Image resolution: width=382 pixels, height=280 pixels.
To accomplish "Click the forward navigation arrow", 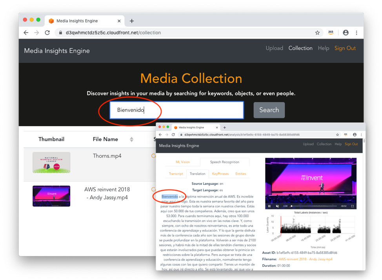I will point(36,33).
